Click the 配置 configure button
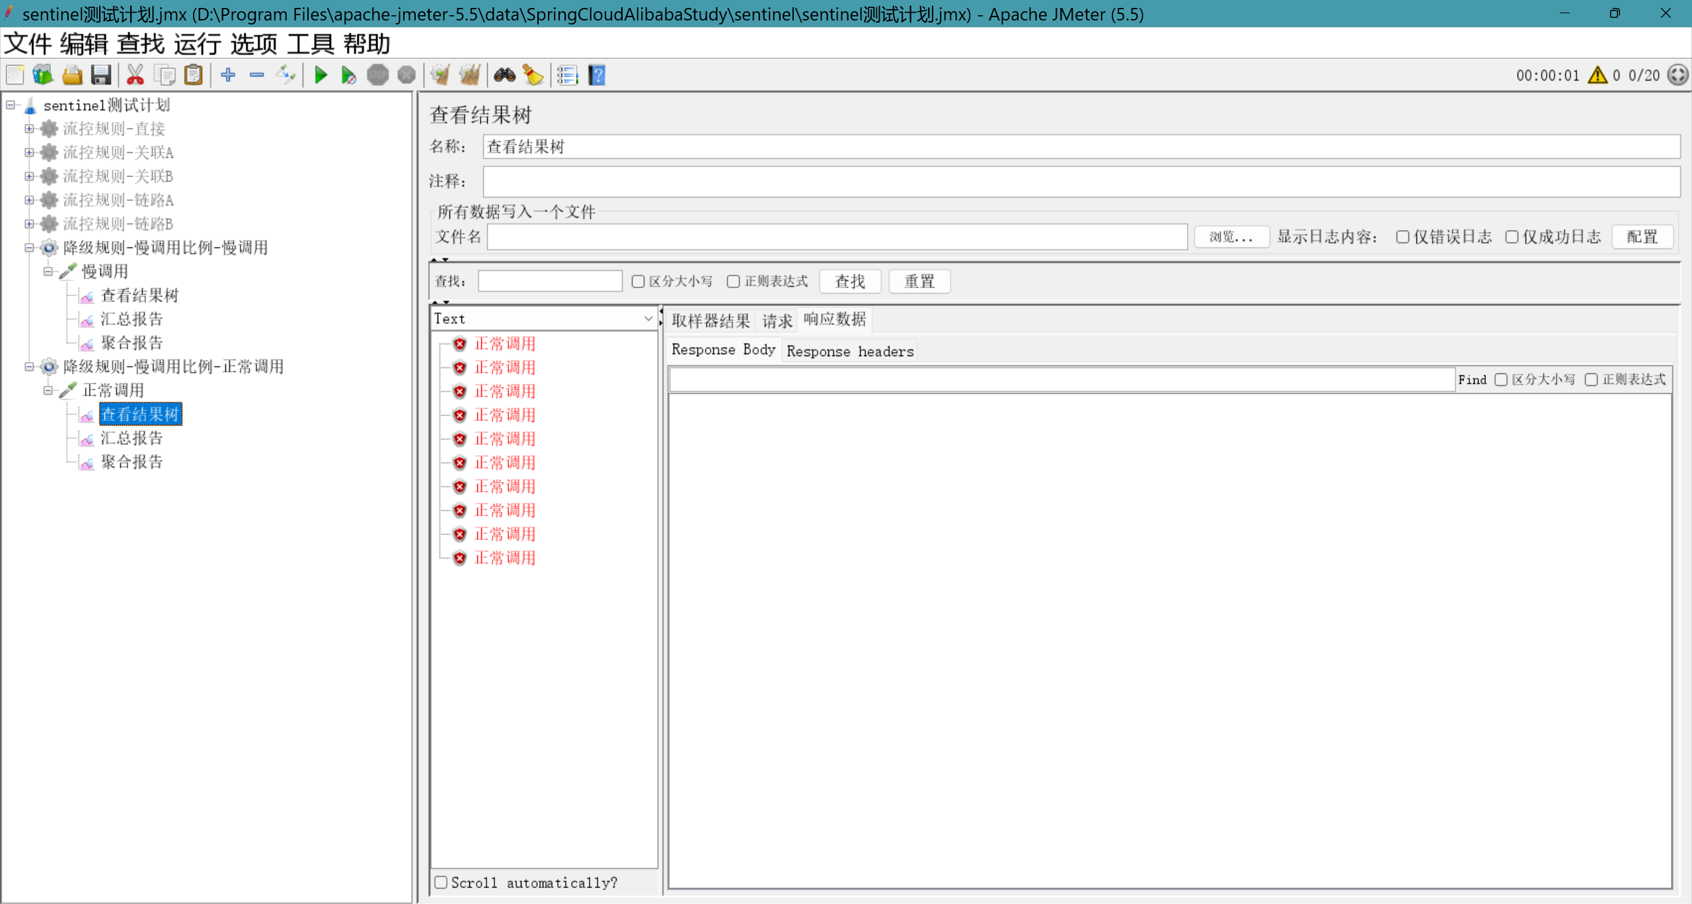1692x904 pixels. coord(1642,237)
